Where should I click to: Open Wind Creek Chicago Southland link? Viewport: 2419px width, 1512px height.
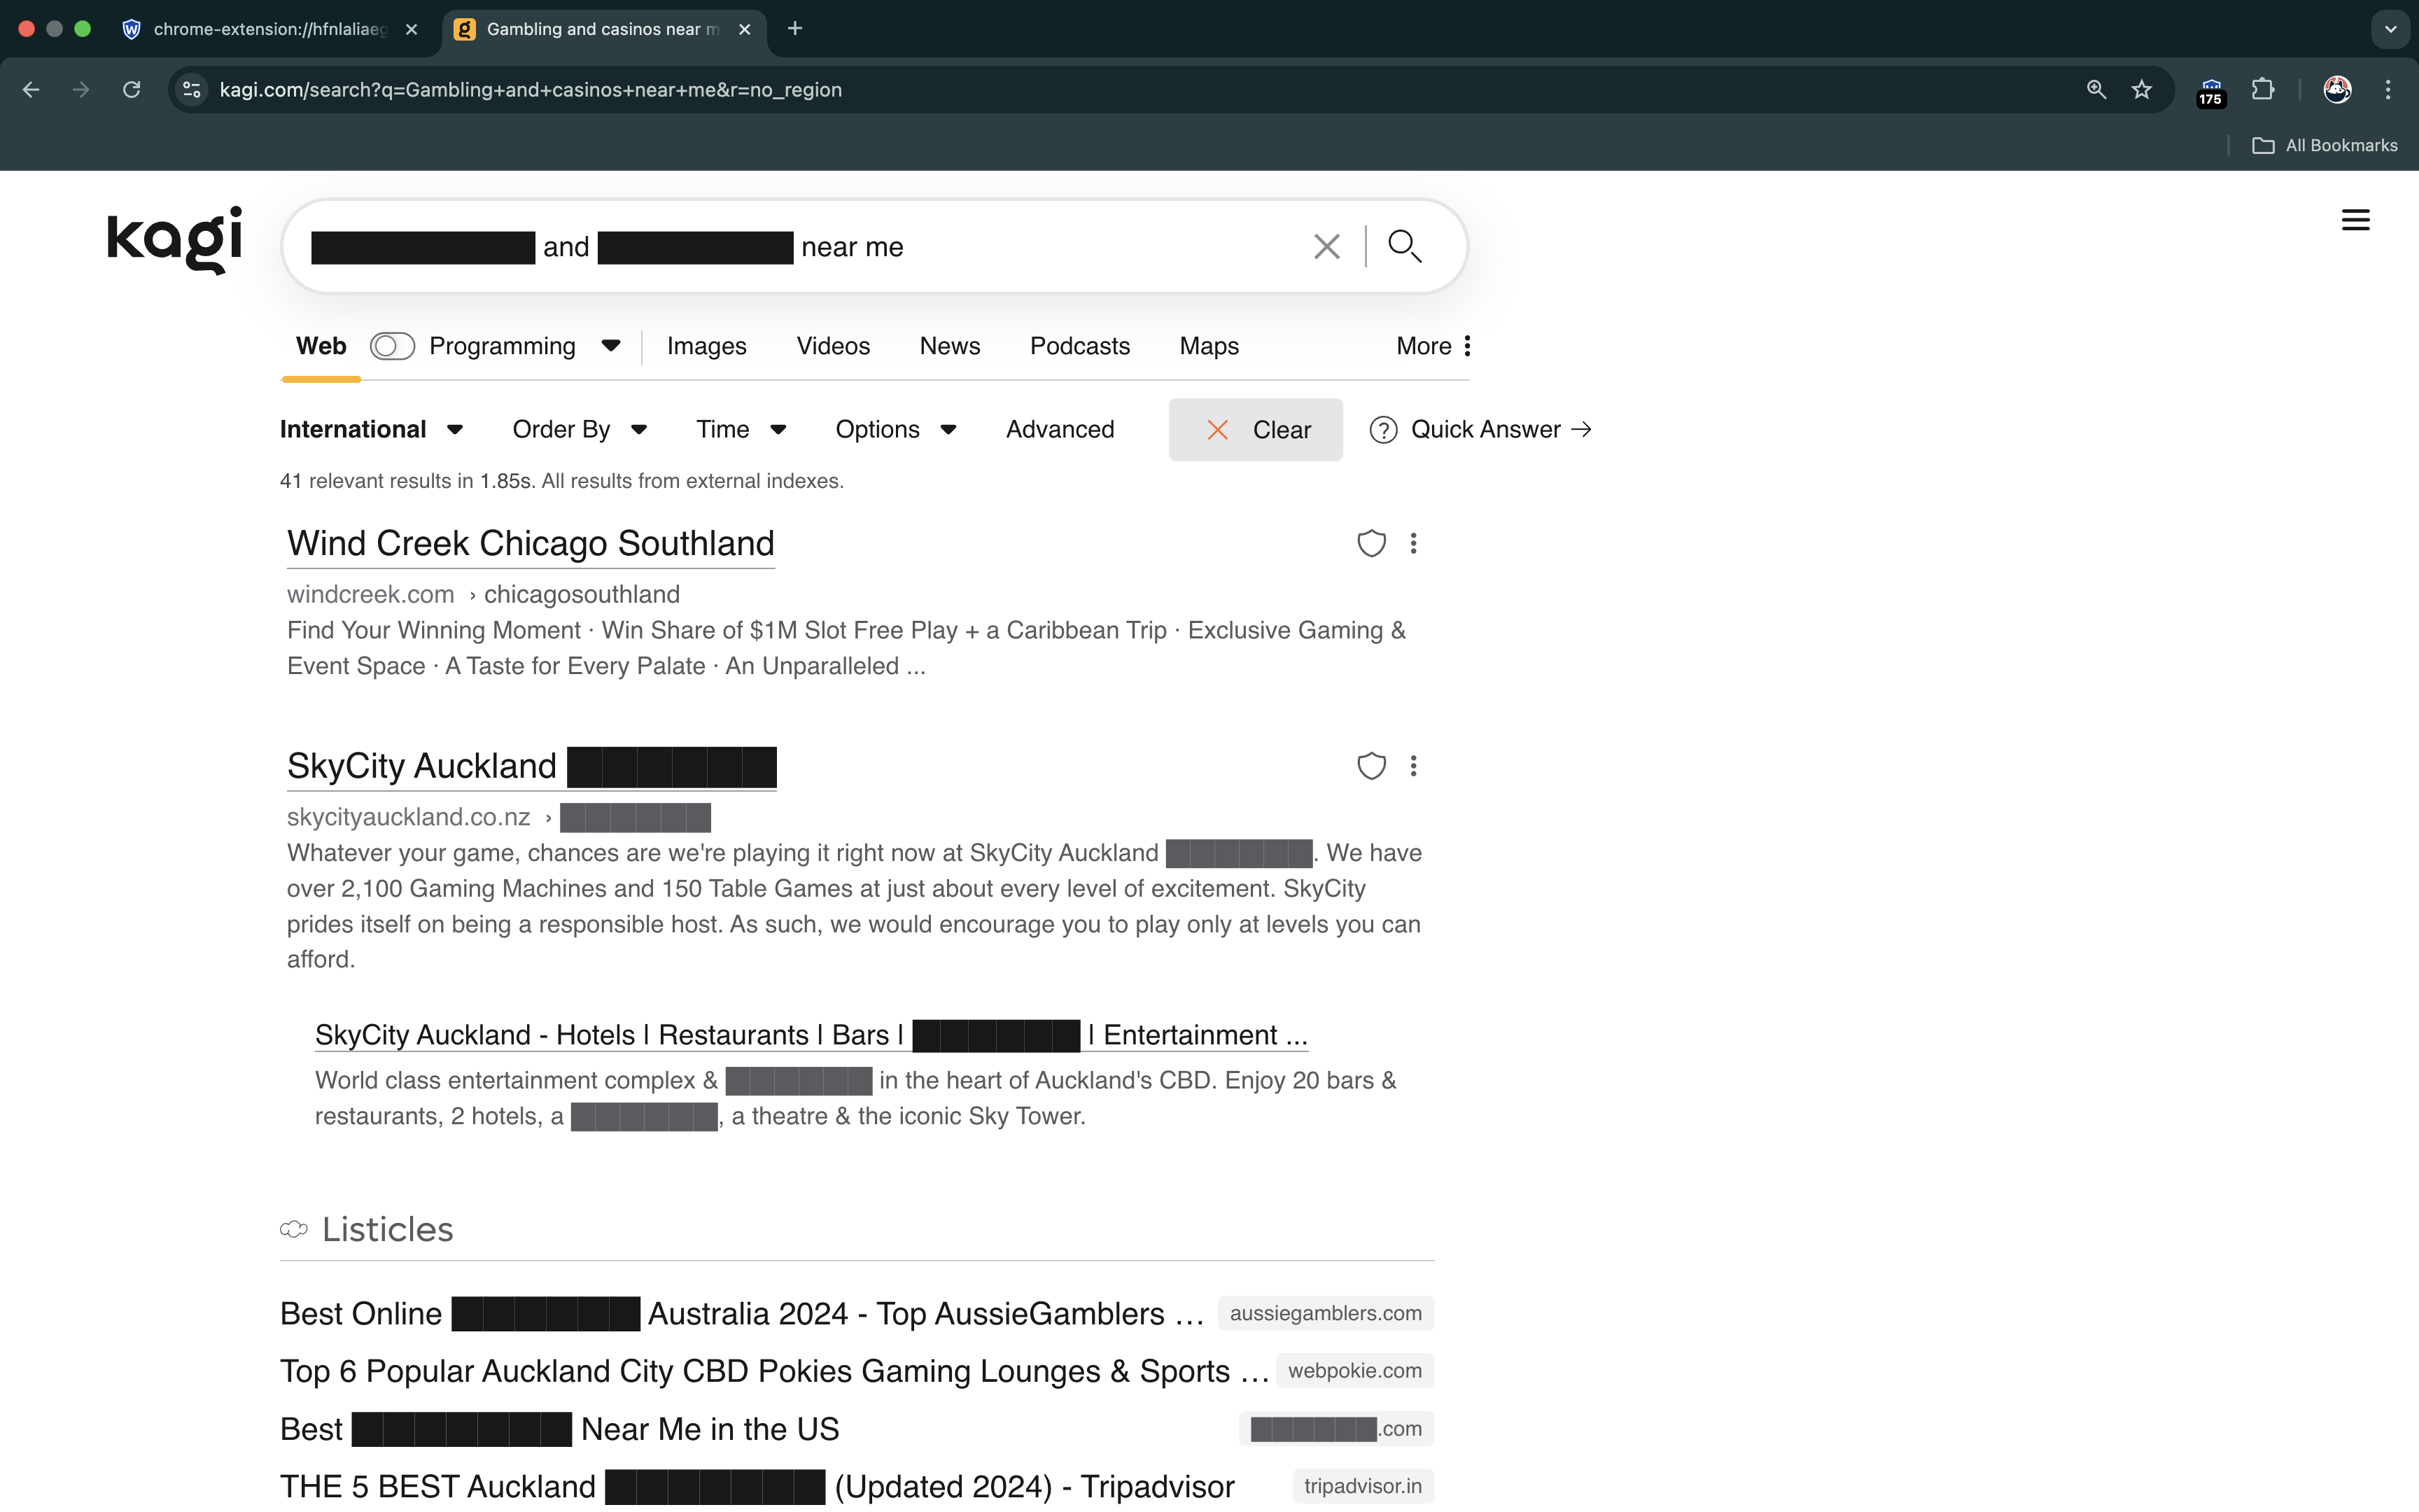click(x=531, y=544)
